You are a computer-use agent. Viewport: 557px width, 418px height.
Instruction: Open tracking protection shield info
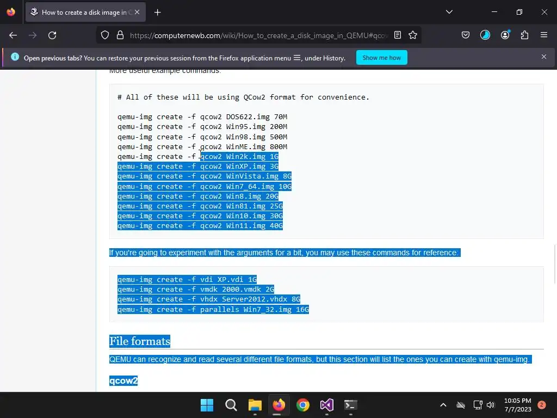coord(105,35)
